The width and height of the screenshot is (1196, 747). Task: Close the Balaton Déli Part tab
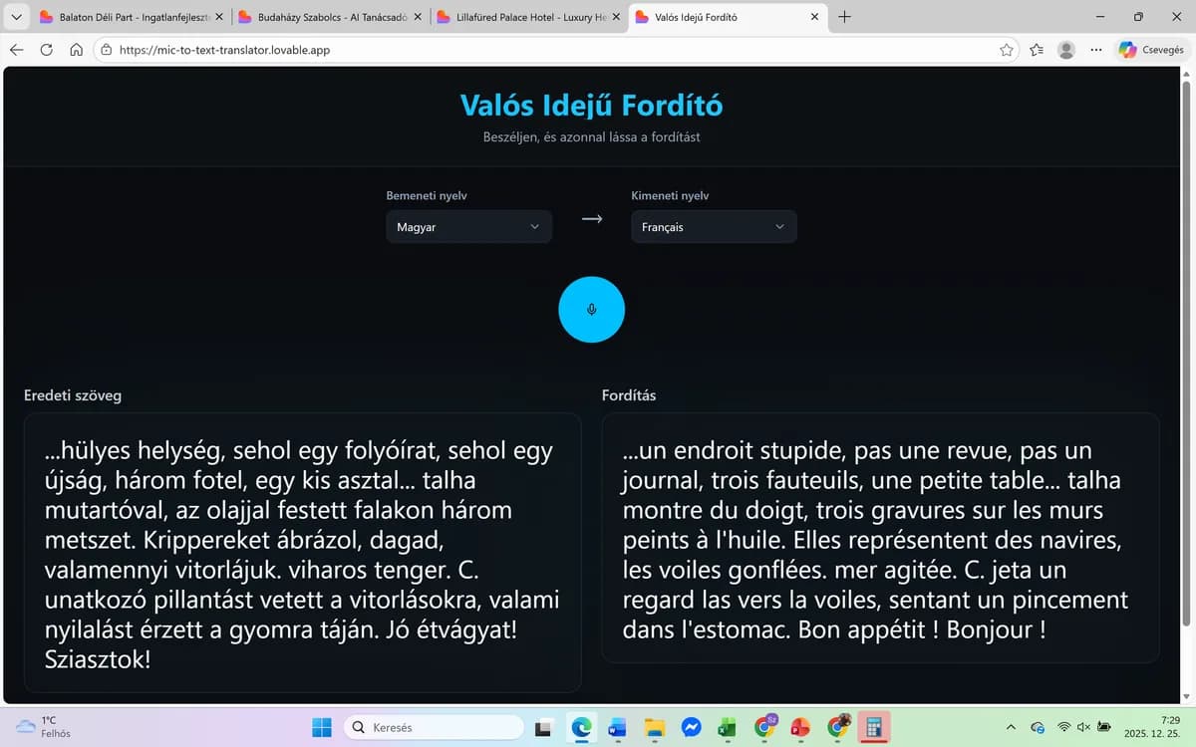217,17
